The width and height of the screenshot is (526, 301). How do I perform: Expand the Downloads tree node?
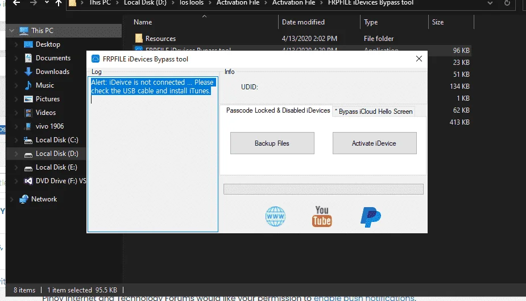tap(16, 72)
